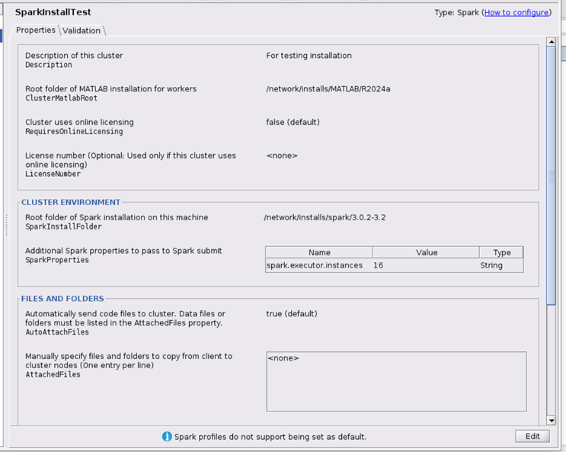Click the ClusterMatlabRoot path value

pyautogui.click(x=328, y=89)
